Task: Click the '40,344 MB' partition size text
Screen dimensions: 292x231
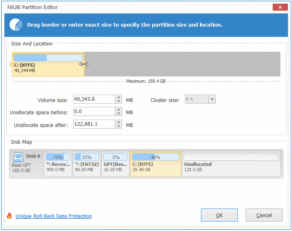Action: pos(25,70)
